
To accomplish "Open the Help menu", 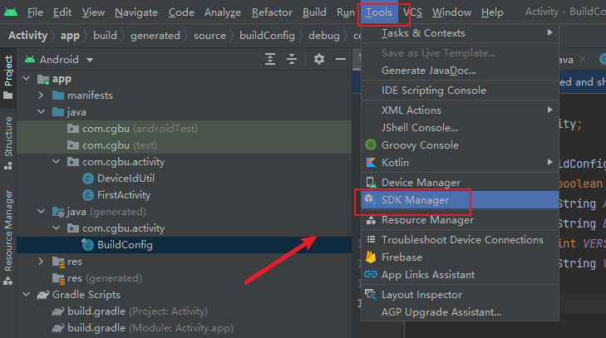I will 492,12.
